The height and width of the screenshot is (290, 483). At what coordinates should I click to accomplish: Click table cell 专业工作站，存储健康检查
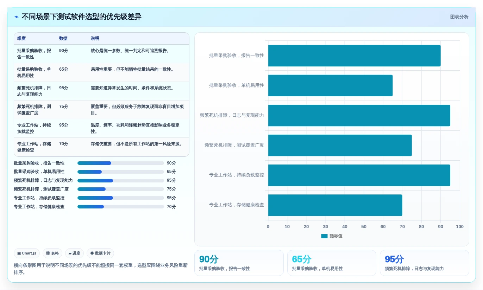click(34, 147)
